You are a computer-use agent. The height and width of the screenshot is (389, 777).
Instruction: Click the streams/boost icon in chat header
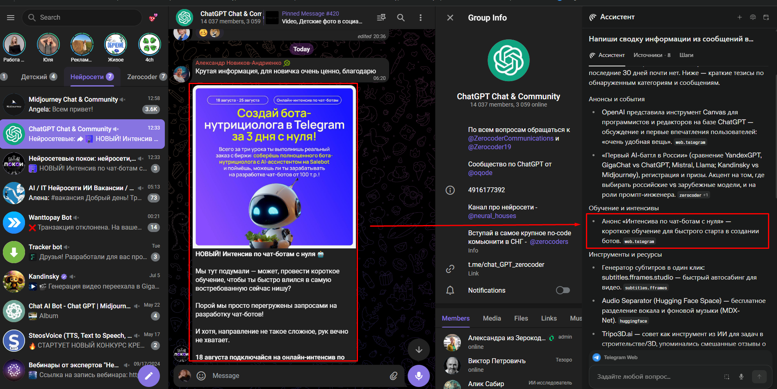381,18
